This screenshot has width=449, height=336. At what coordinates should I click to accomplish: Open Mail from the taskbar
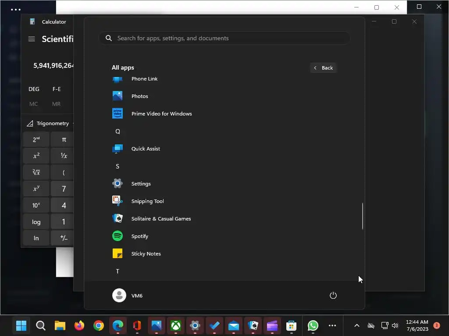(x=234, y=325)
